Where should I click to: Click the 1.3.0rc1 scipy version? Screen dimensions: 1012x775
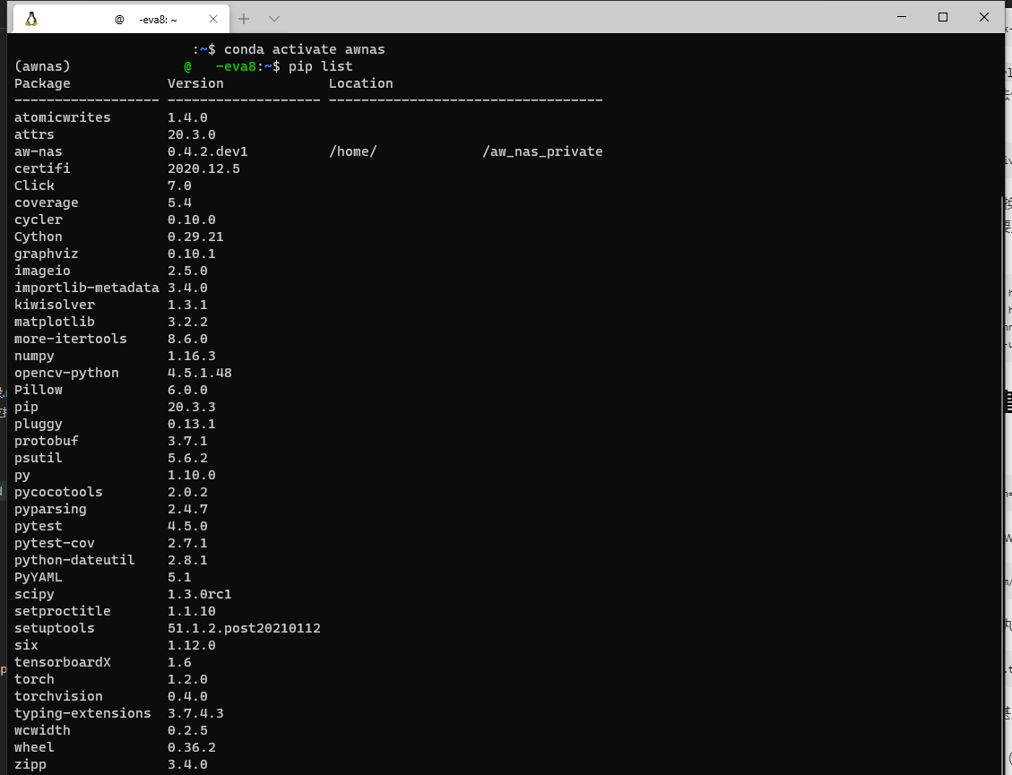pos(199,594)
